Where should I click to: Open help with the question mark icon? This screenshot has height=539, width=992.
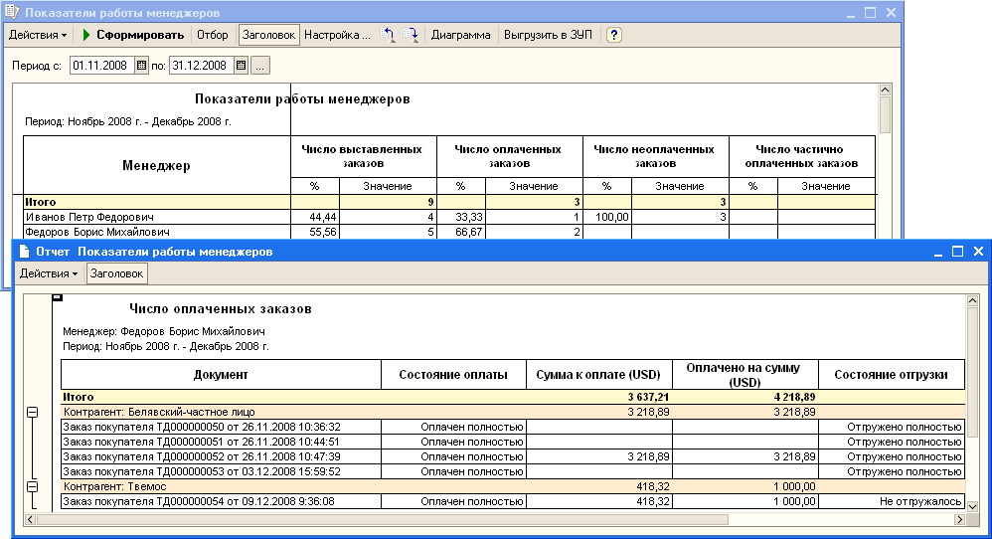[614, 35]
